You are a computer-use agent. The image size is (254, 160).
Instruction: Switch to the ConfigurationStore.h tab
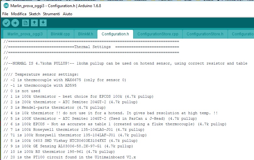pos(205,34)
